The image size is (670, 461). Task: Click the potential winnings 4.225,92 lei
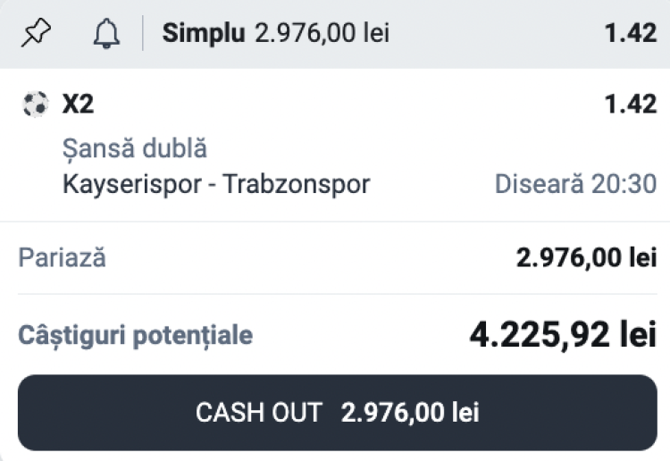click(x=563, y=334)
